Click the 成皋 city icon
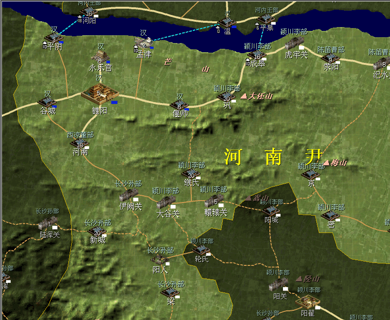 tap(256, 55)
